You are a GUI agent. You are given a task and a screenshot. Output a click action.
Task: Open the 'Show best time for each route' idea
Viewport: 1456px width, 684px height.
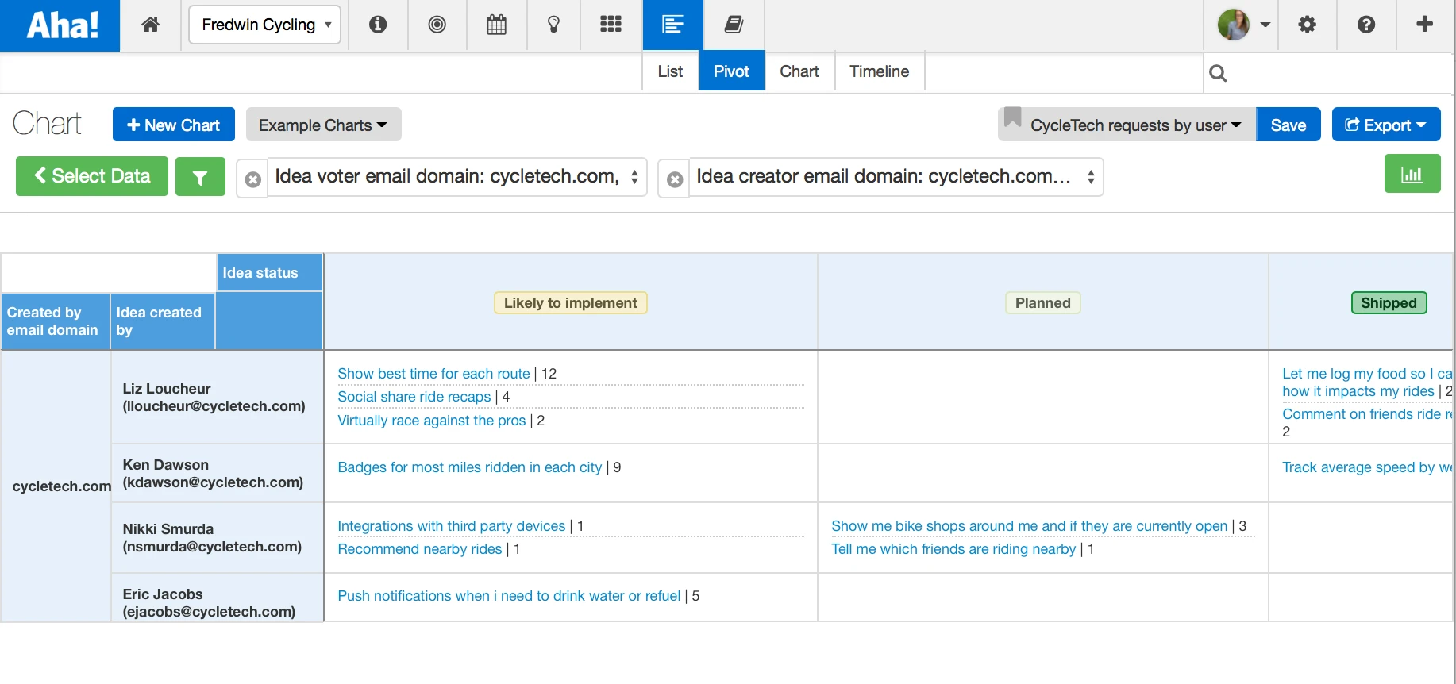coord(433,374)
